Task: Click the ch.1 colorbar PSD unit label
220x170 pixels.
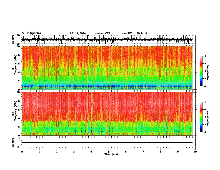Action: pyautogui.click(x=208, y=72)
